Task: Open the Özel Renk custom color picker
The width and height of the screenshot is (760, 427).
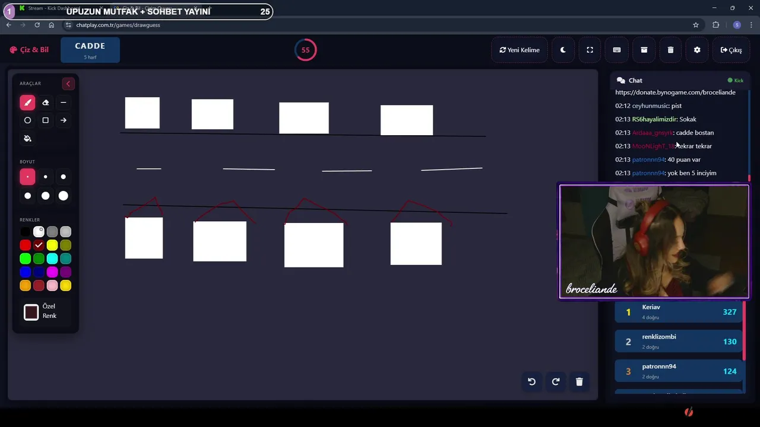Action: click(31, 312)
